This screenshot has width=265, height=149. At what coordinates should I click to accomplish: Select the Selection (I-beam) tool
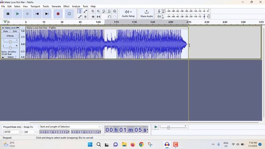(80, 11)
